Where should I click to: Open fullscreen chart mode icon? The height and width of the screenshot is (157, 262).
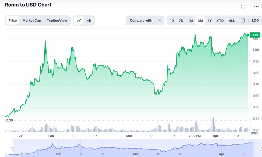coord(243,6)
